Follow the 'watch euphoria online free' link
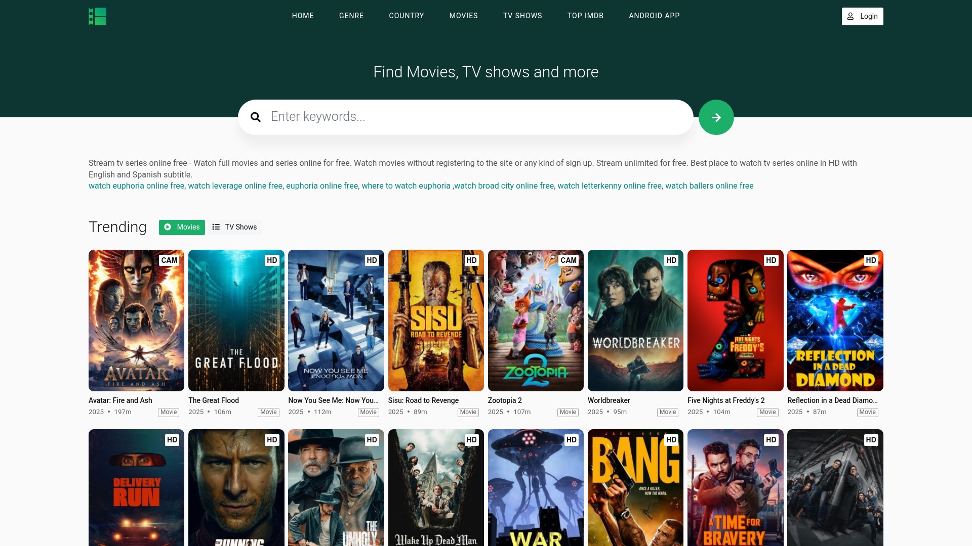 coord(136,186)
